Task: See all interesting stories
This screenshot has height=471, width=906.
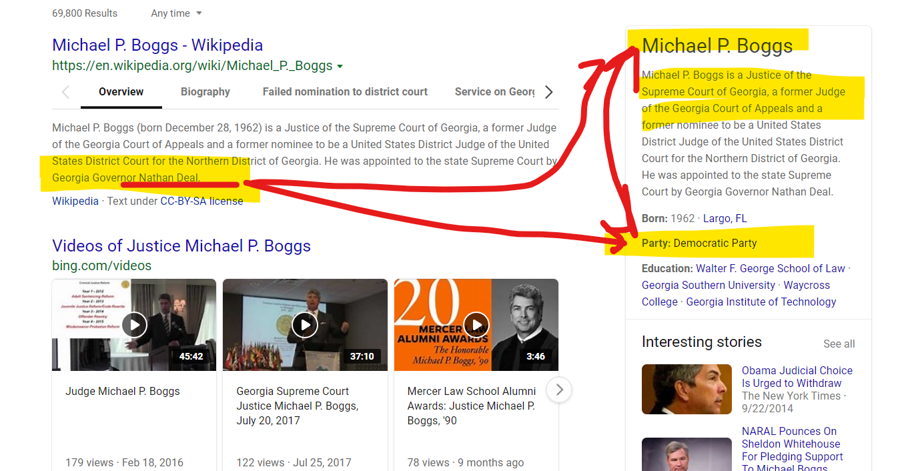Action: click(x=839, y=344)
